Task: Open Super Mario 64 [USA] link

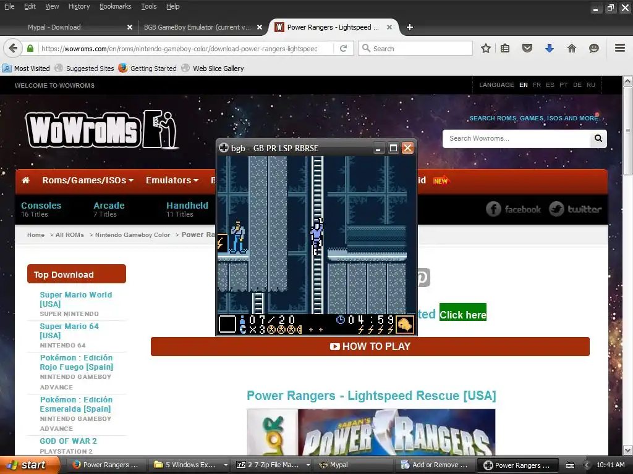Action: pyautogui.click(x=69, y=331)
